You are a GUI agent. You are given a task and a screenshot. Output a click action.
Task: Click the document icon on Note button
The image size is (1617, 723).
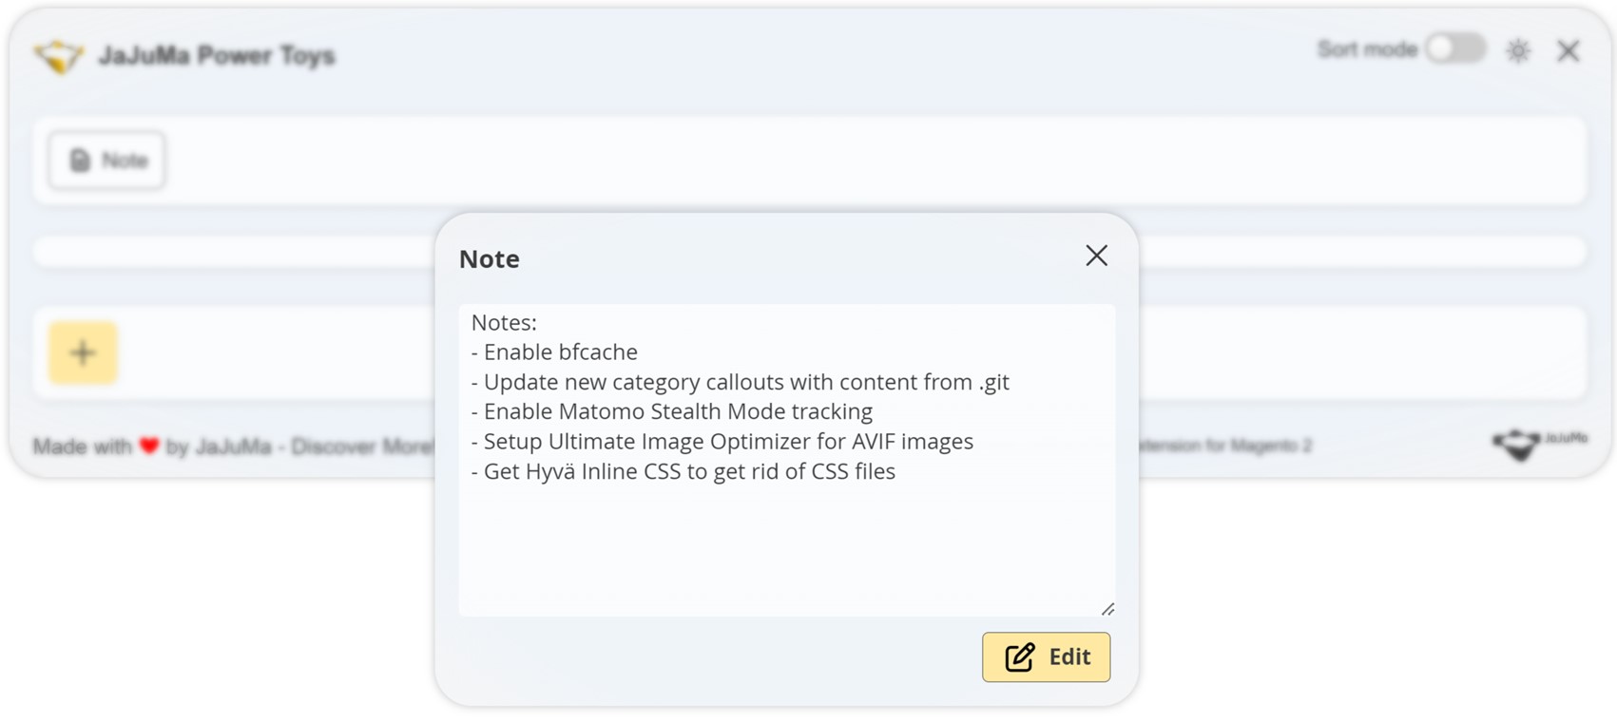(x=80, y=161)
